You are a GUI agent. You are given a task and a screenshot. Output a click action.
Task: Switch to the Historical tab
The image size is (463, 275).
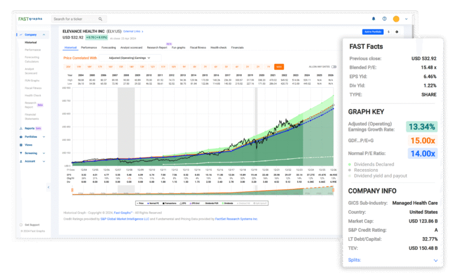[x=71, y=48]
